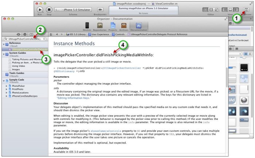Open the Devices tab in Organizer
Screen dimensions: 255x158
tap(87, 27)
